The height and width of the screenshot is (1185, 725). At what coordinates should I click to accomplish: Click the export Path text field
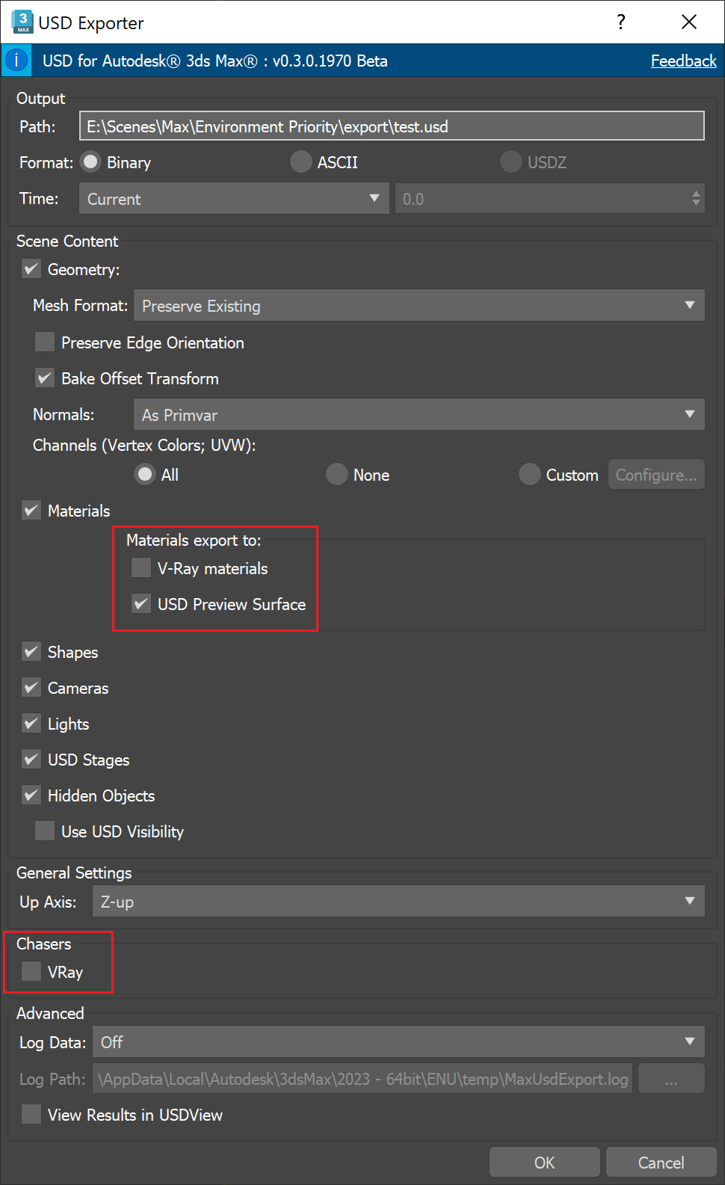392,126
